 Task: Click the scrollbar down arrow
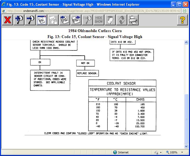(x=186, y=146)
